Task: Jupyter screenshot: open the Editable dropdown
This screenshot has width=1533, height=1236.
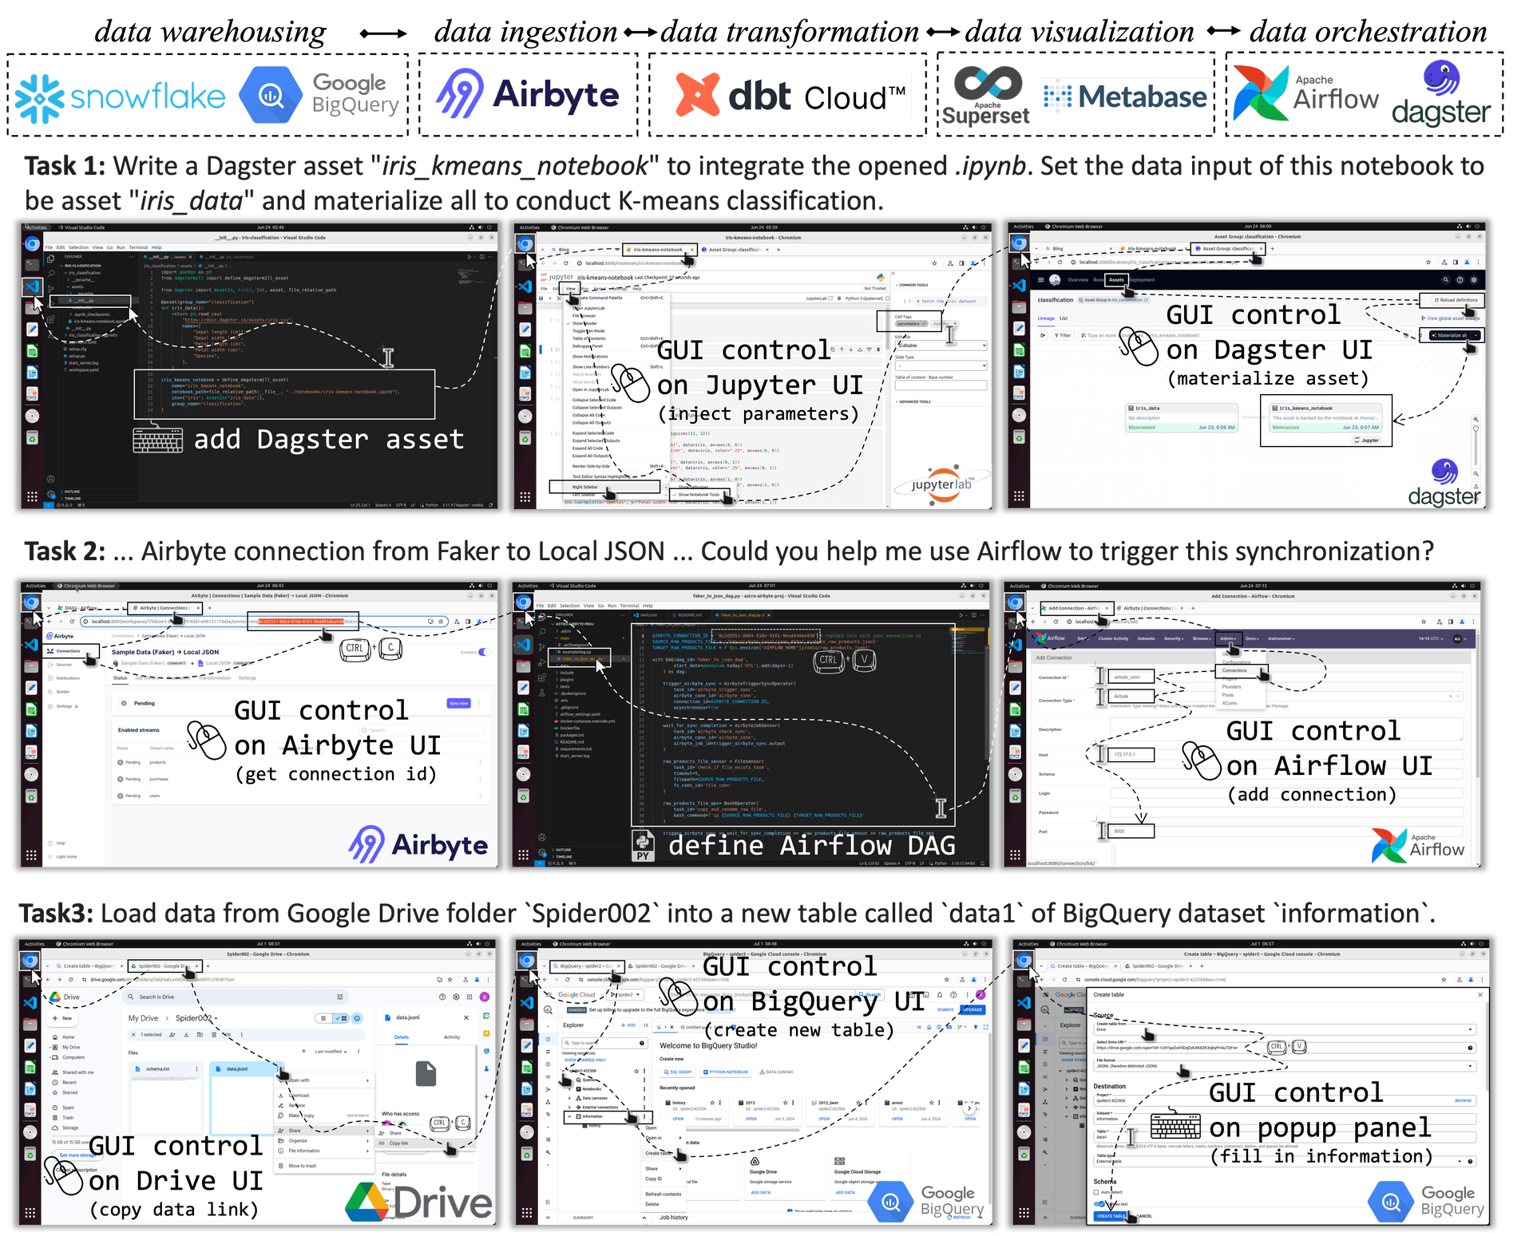Action: pyautogui.click(x=941, y=346)
